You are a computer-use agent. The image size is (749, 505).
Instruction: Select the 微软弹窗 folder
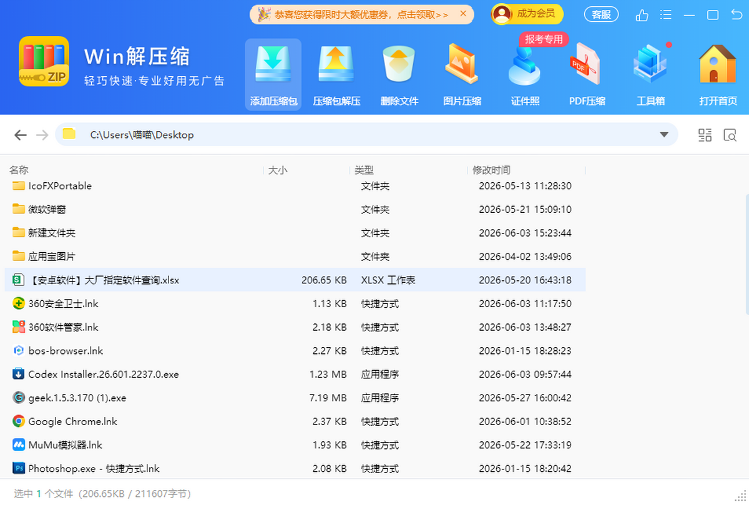pyautogui.click(x=47, y=209)
